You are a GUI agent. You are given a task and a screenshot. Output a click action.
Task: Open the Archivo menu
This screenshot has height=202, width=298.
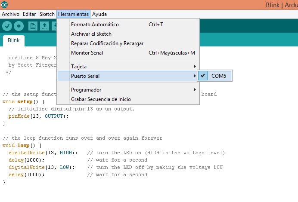(10, 14)
